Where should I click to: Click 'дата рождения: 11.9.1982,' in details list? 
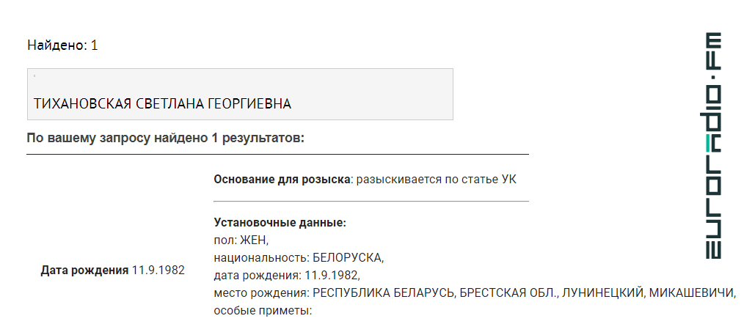(287, 276)
